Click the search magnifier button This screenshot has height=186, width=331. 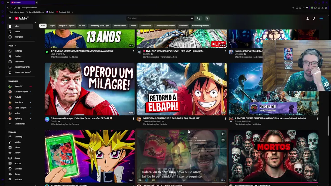(198, 18)
